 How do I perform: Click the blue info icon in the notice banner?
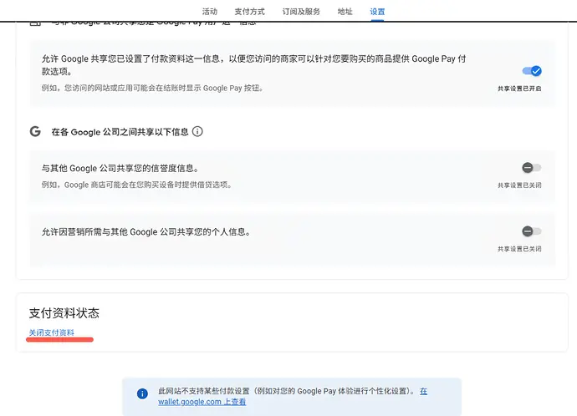pos(142,393)
